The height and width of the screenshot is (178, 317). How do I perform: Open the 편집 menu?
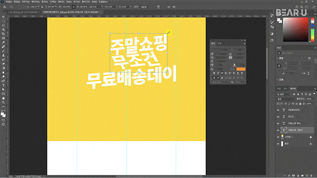click(x=17, y=1)
